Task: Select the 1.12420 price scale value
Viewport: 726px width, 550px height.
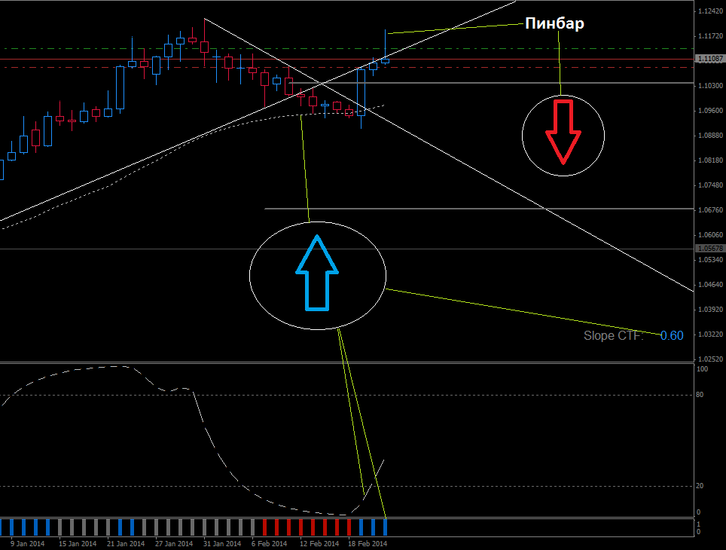Action: [x=710, y=11]
